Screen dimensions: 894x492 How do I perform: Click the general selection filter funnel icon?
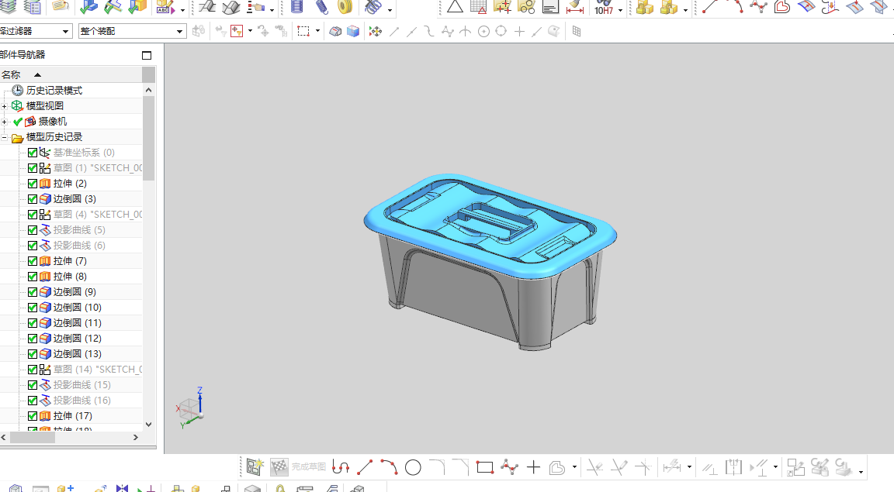237,31
